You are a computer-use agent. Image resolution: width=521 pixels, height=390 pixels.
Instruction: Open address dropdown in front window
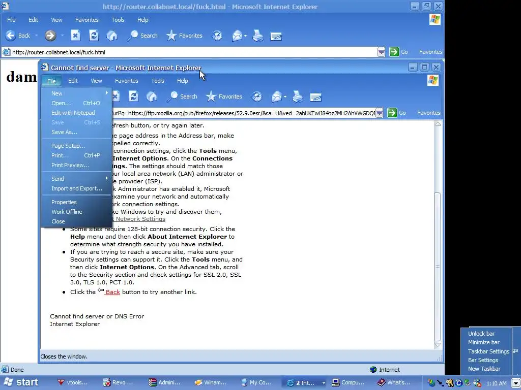[x=380, y=113]
